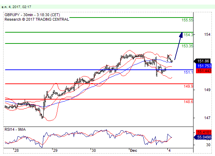Select the blue 55.0498 RSI value tag
The image size is (215, 156).
(203, 137)
